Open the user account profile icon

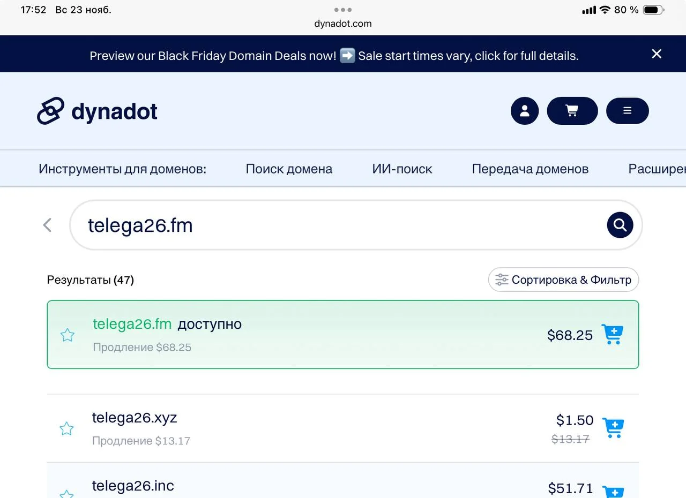(x=525, y=111)
